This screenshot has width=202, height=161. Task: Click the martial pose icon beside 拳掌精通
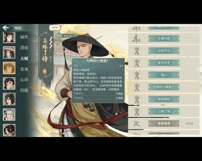point(137,123)
